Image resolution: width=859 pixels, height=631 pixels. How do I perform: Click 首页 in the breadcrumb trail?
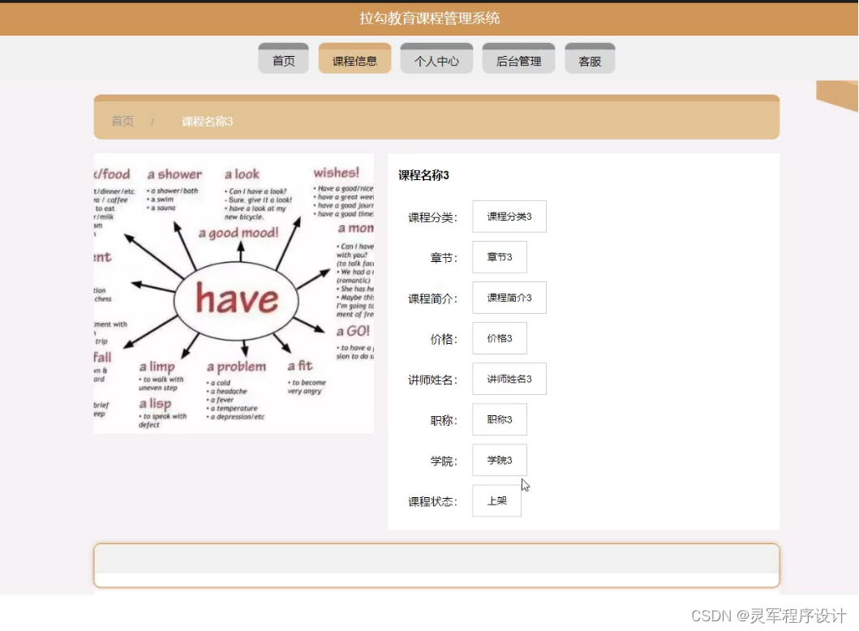pyautogui.click(x=122, y=121)
